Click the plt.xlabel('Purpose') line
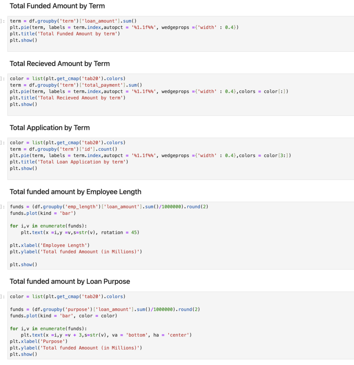This screenshot has height=365, width=354. [x=38, y=341]
